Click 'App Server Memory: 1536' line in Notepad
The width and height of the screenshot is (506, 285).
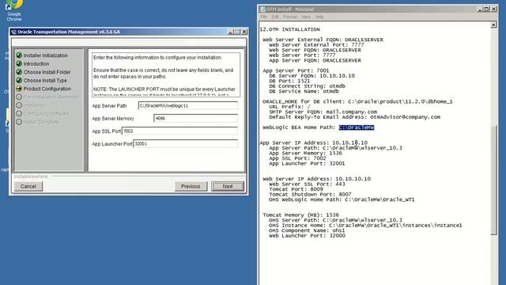tap(305, 153)
